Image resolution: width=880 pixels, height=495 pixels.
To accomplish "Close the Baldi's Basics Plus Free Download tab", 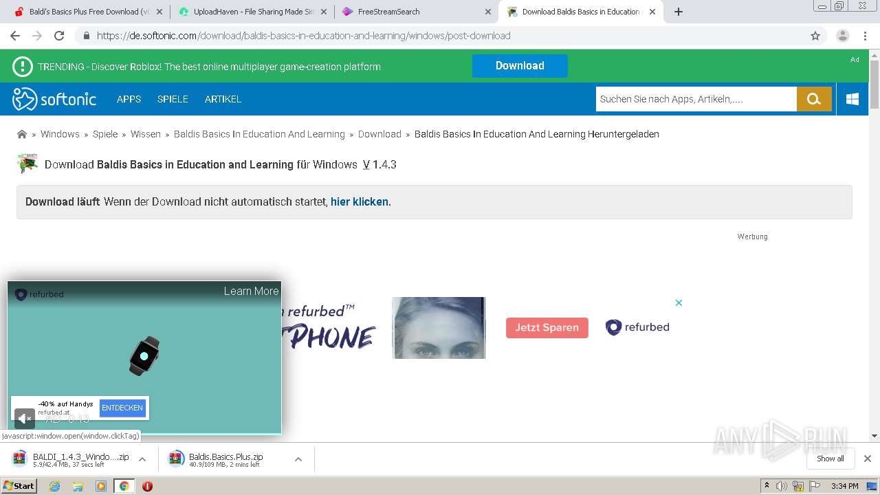I will tap(159, 12).
